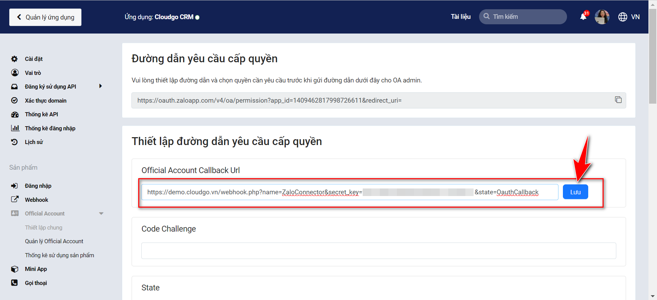
Task: Open Lịch sử menu item
Action: pos(34,142)
